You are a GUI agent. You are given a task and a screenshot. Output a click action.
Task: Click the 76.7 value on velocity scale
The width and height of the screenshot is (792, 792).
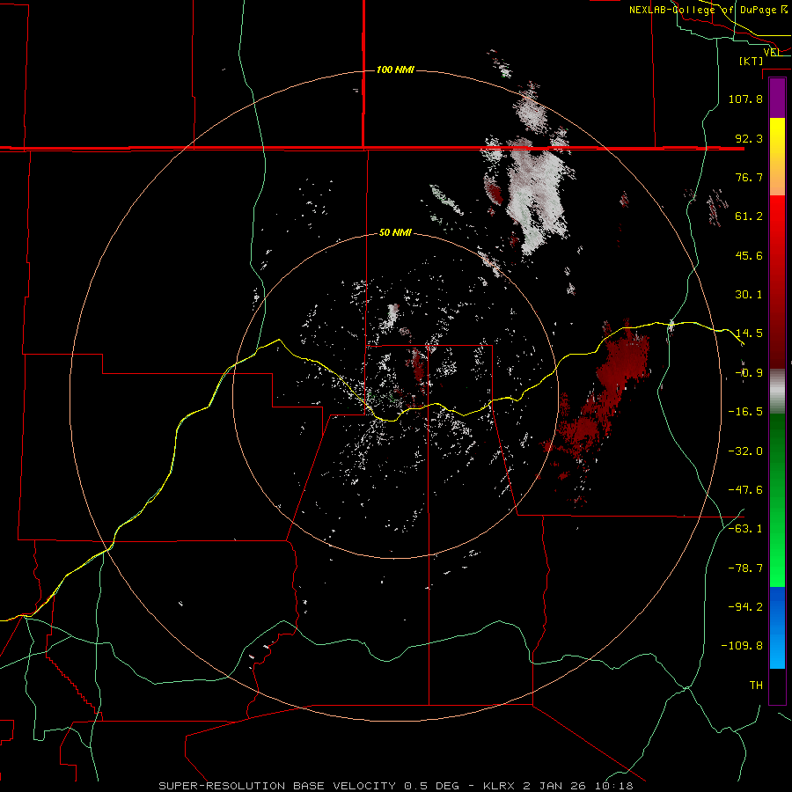tap(749, 177)
